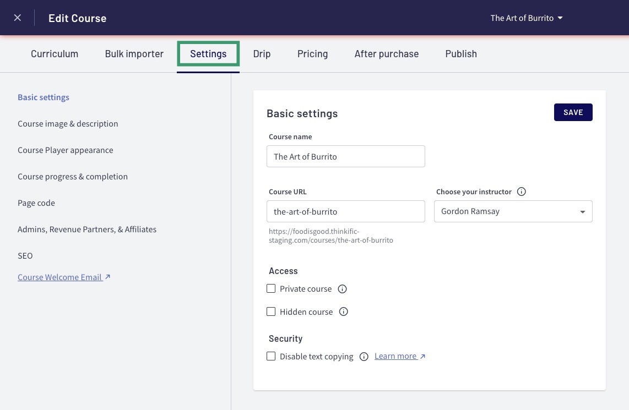Select Course image & description in sidebar

(68, 124)
